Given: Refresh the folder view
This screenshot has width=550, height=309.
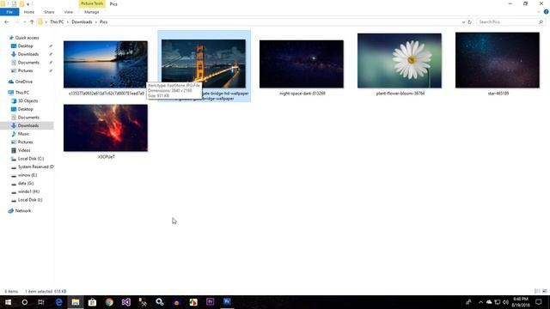Looking at the screenshot, I should (x=470, y=22).
